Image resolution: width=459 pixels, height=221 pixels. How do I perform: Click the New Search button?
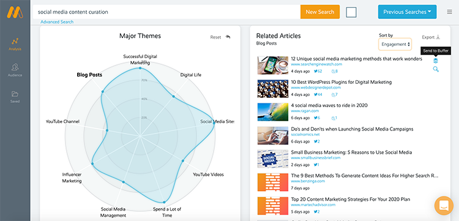320,12
